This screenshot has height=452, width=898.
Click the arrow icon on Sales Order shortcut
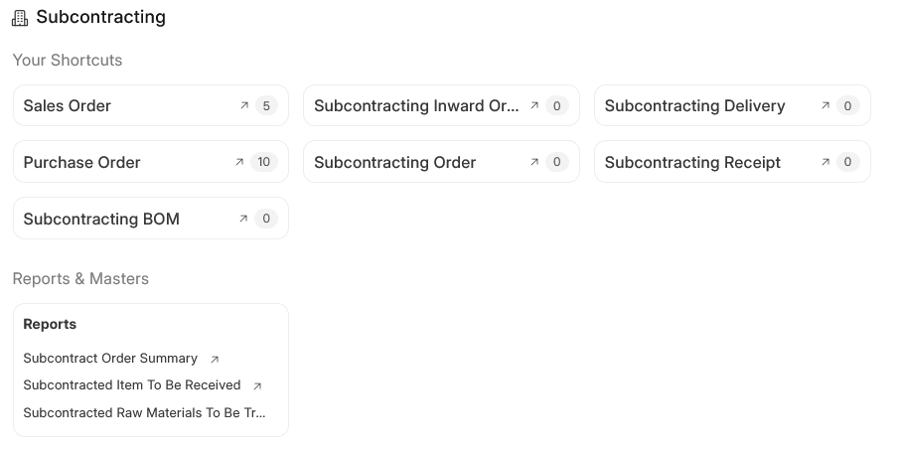coord(244,105)
